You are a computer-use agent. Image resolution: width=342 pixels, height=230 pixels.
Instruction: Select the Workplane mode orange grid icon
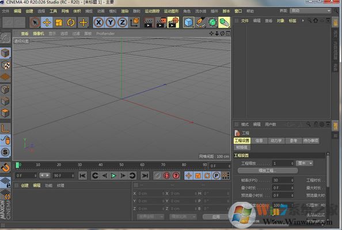[5, 77]
